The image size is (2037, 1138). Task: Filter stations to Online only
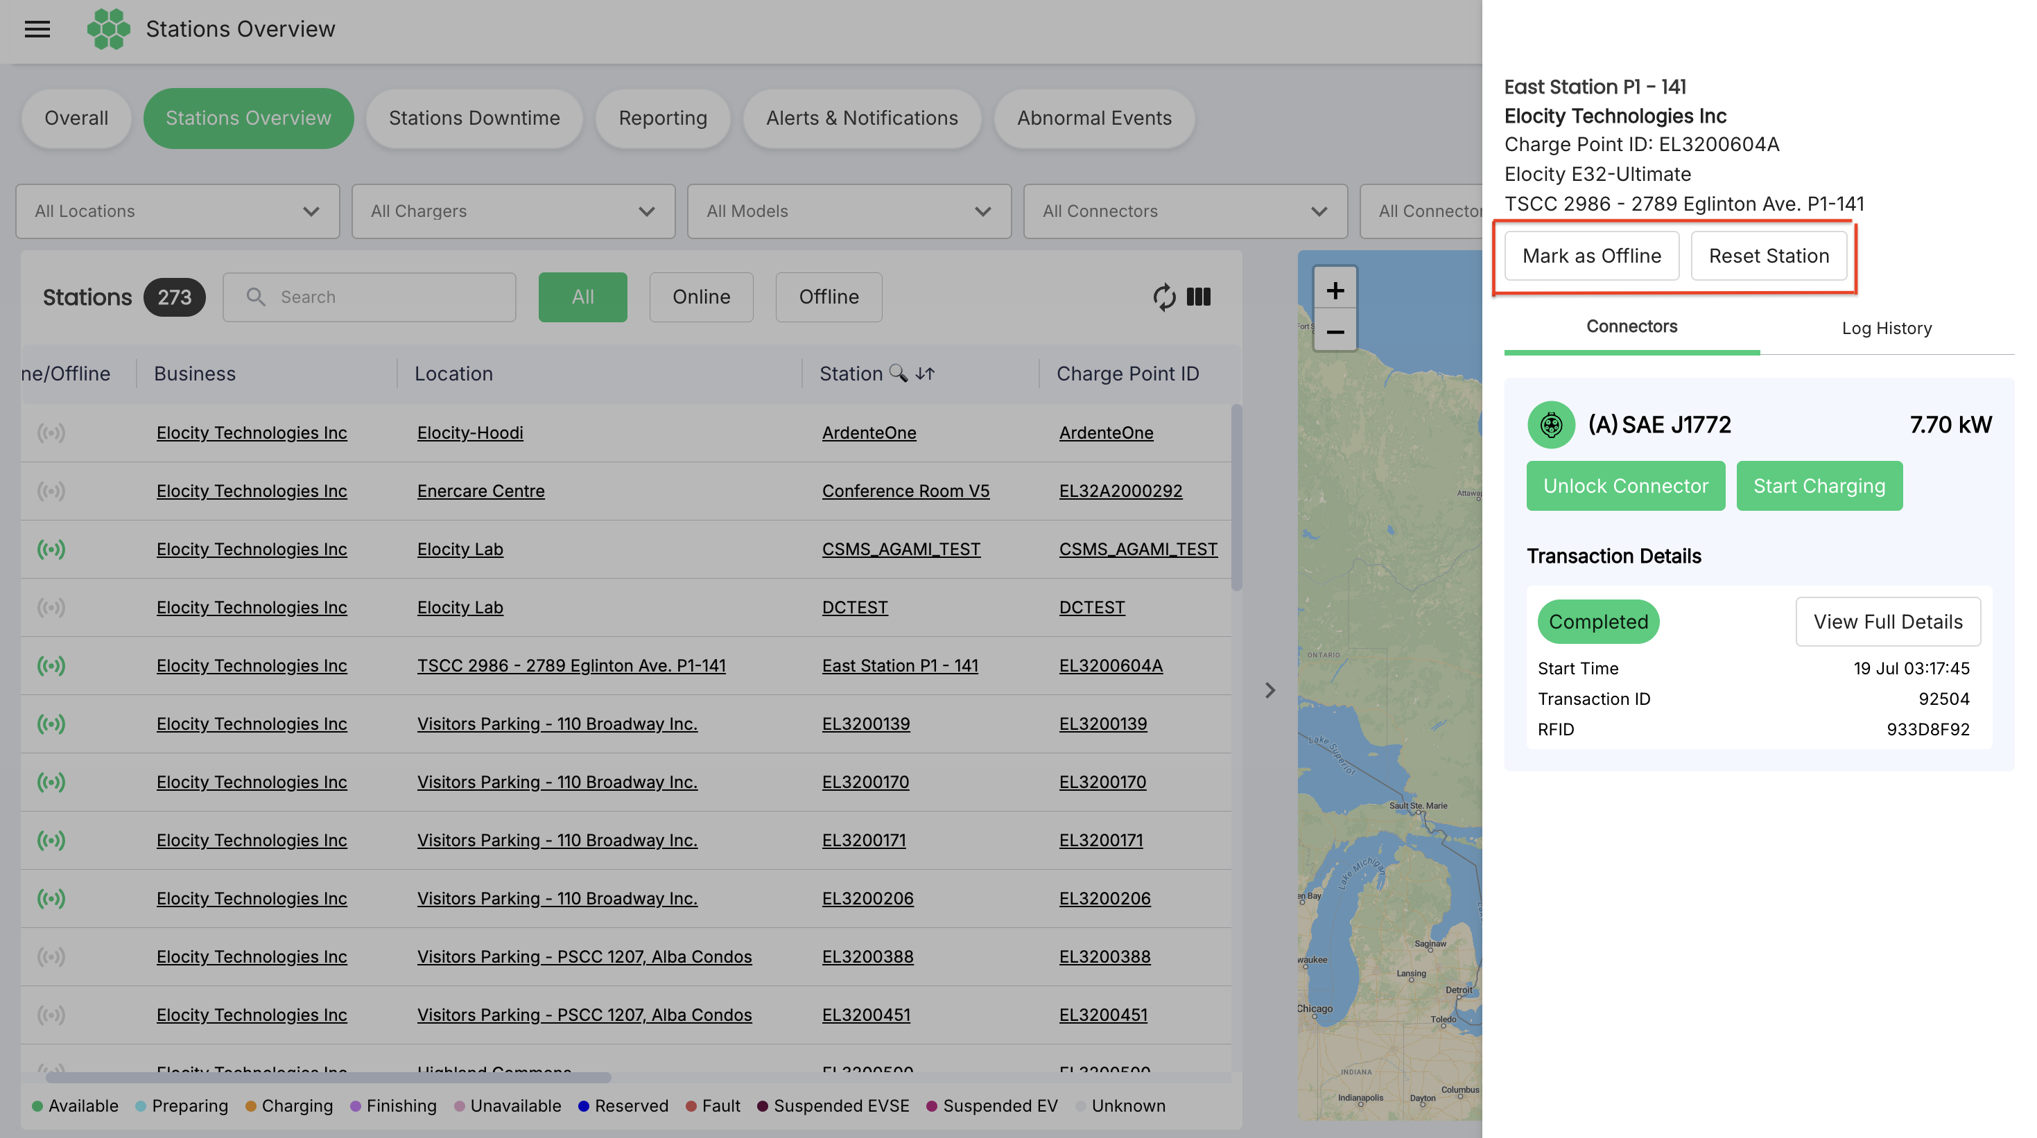click(x=702, y=297)
